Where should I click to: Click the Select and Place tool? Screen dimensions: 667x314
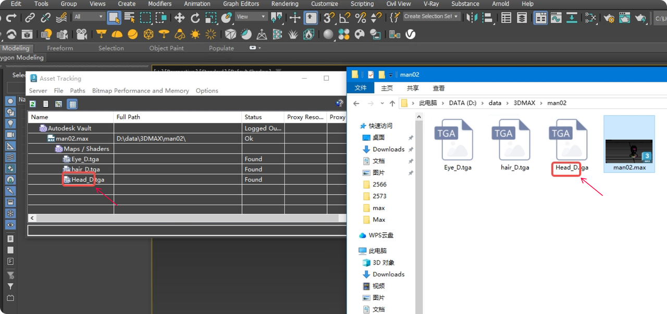226,18
